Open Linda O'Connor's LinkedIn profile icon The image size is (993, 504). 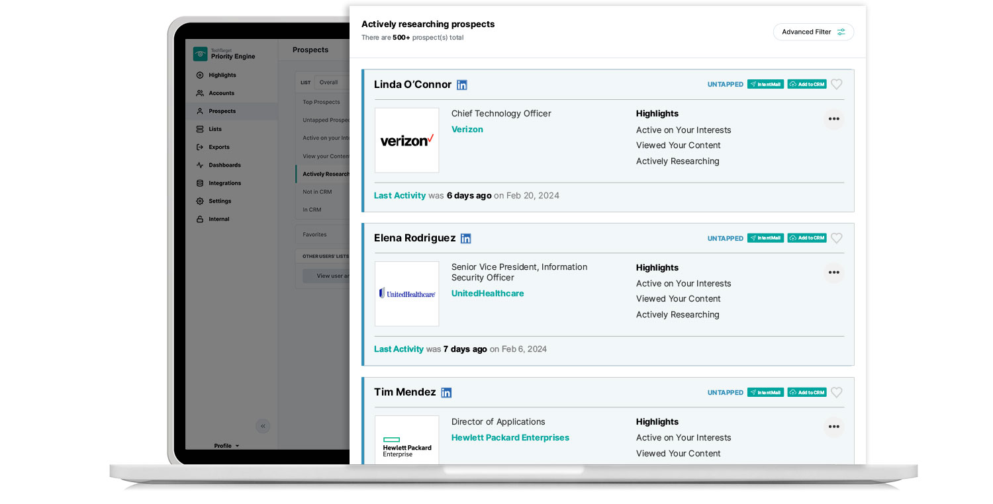(x=462, y=85)
